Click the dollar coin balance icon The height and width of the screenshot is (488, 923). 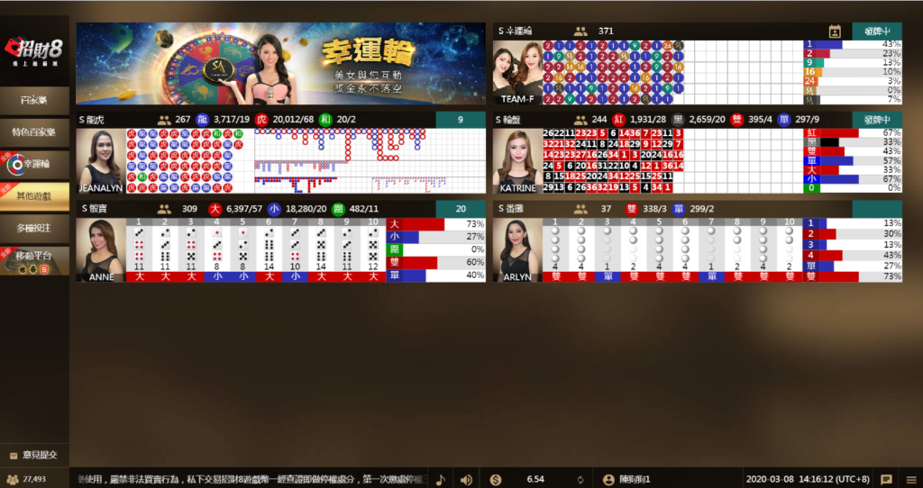(496, 479)
